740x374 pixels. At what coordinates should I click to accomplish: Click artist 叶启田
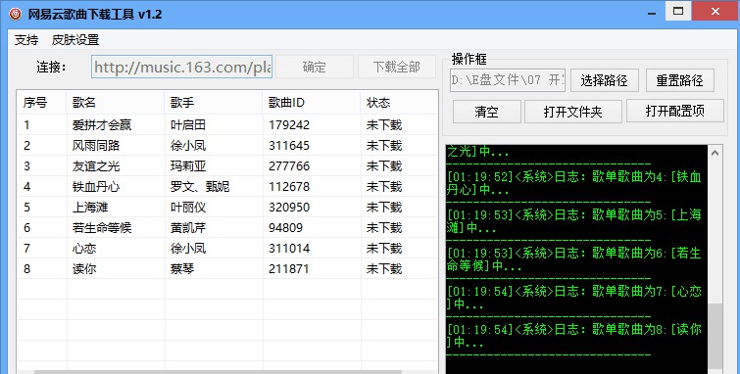(x=188, y=125)
